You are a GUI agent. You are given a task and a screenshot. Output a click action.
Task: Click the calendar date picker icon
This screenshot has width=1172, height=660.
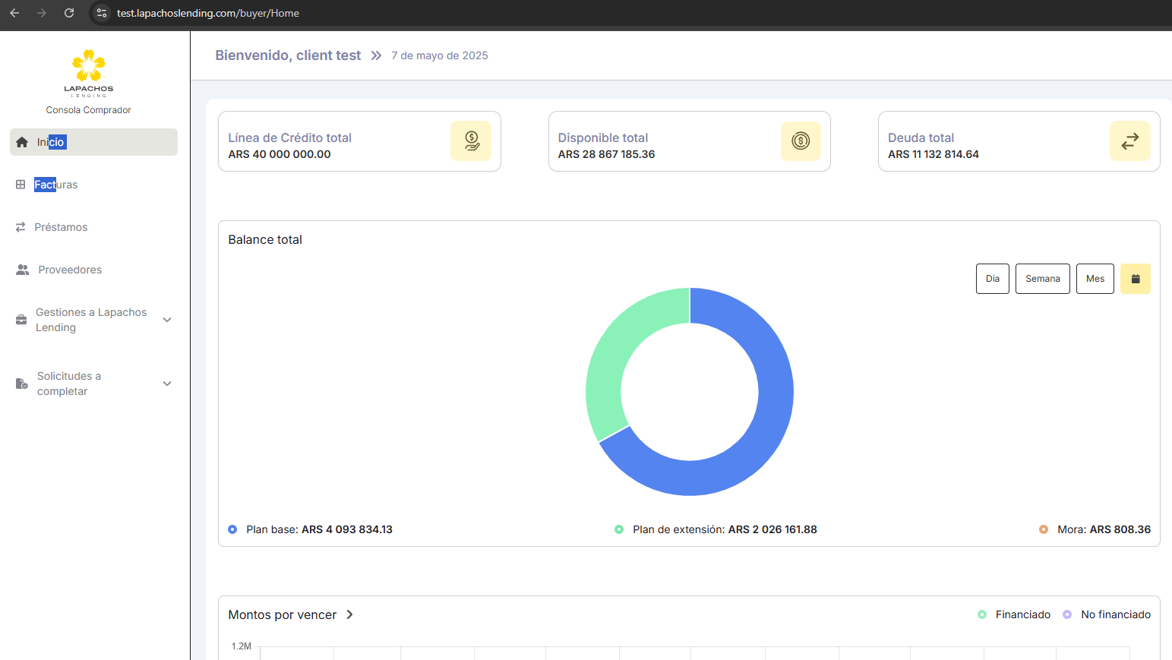(1135, 279)
